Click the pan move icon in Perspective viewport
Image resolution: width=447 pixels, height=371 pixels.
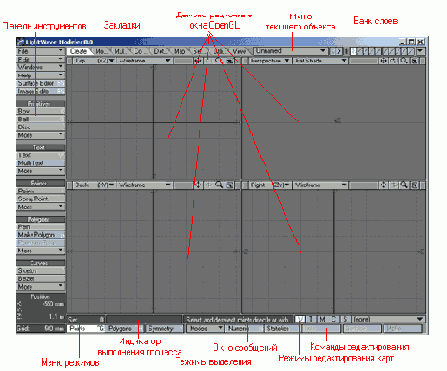384,61
